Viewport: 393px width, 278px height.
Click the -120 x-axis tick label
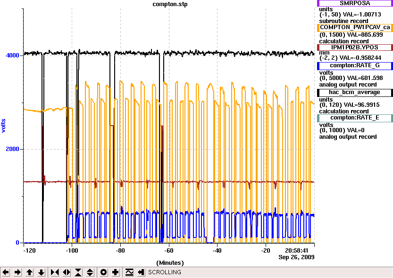tap(29, 251)
